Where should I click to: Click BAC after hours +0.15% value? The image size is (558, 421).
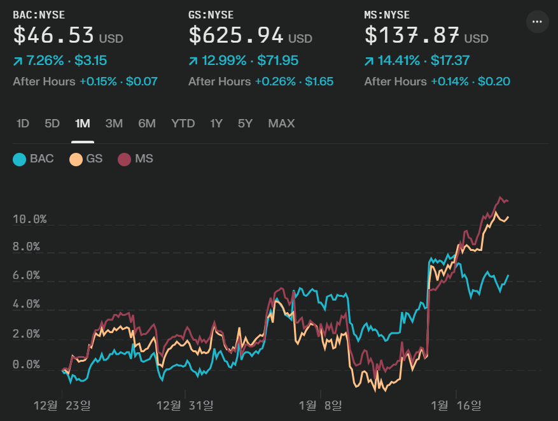click(98, 82)
